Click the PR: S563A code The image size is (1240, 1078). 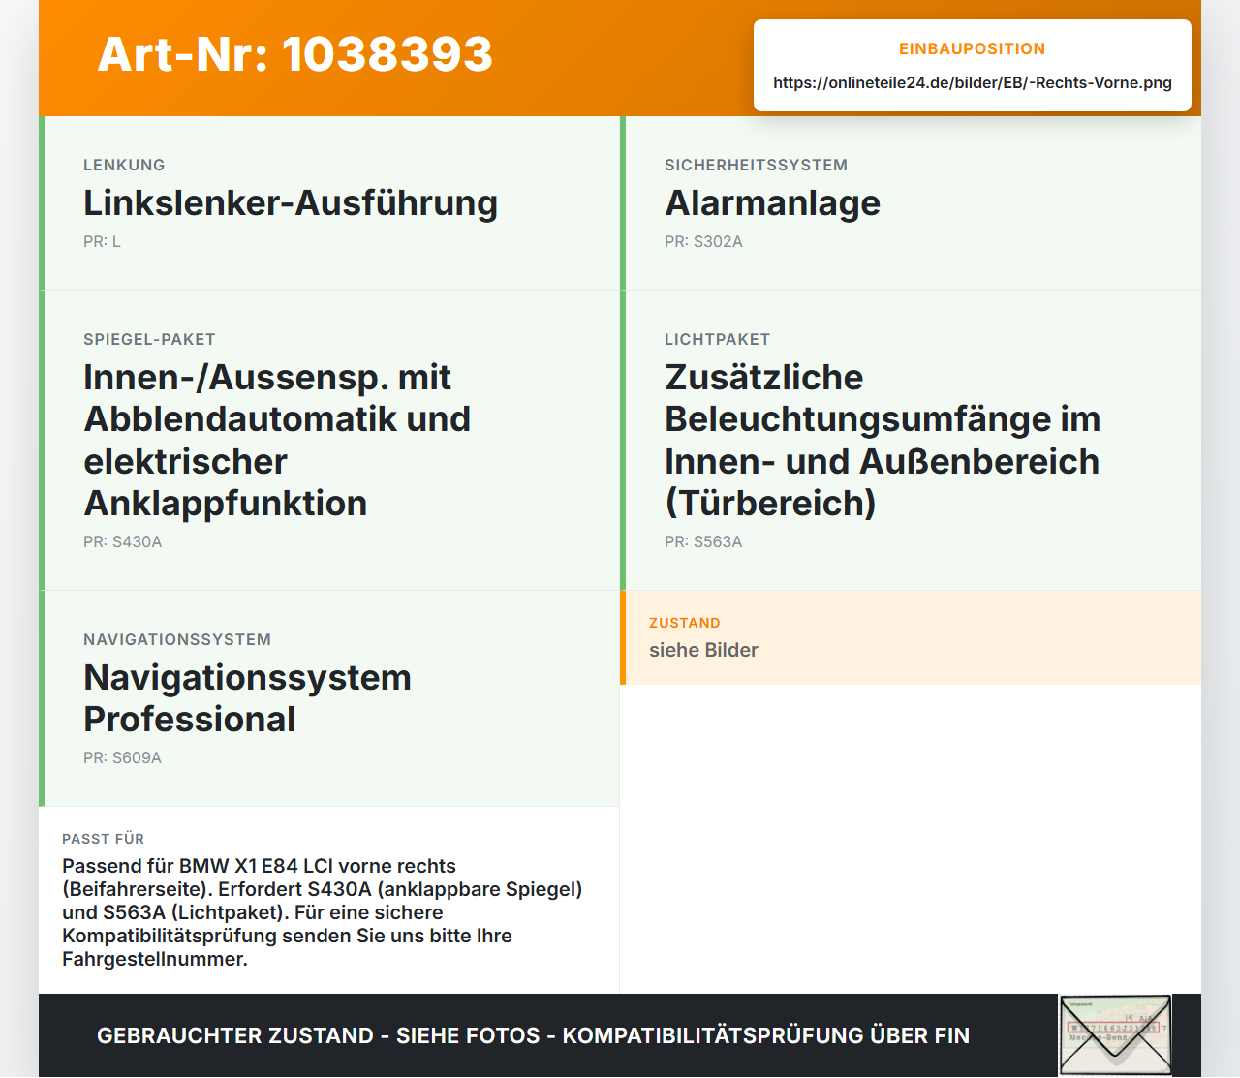pyautogui.click(x=703, y=541)
